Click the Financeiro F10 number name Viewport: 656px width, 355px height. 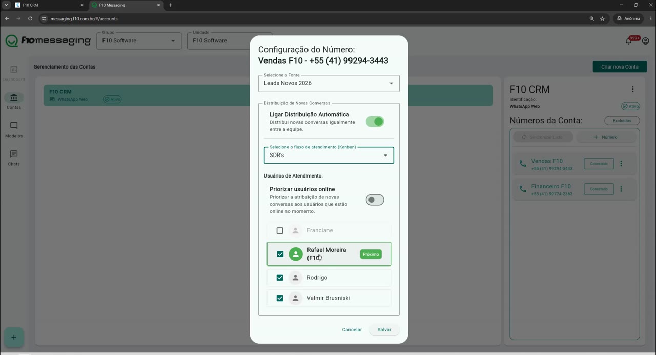tap(551, 187)
